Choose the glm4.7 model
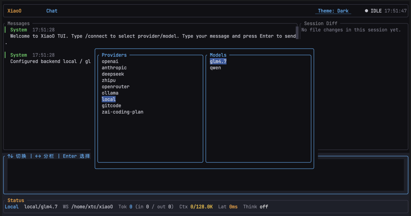This screenshot has width=411, height=216. [x=218, y=61]
